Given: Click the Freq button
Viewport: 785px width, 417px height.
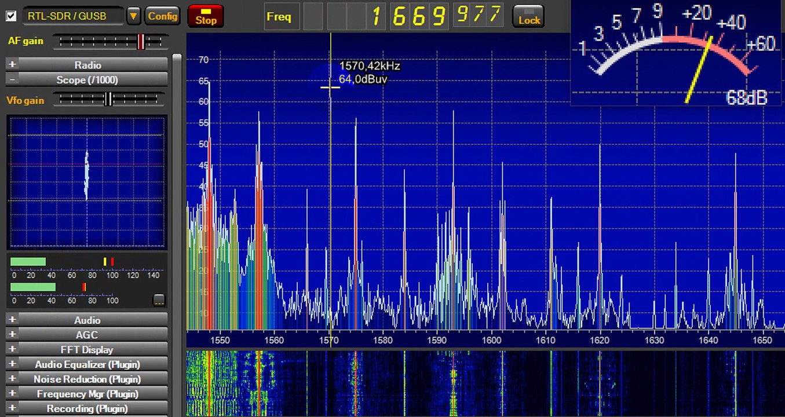Looking at the screenshot, I should (282, 16).
